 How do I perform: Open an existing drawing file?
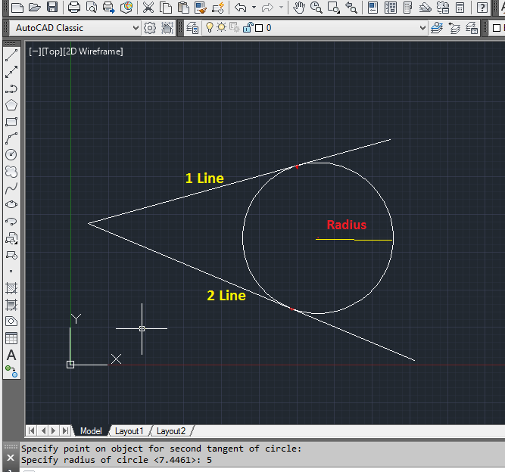[35, 7]
